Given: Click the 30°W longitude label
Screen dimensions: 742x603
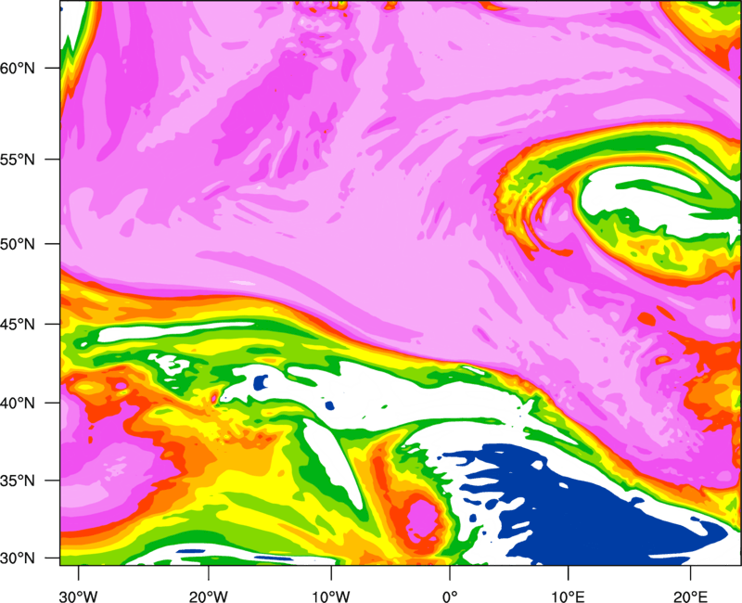Looking at the screenshot, I should pos(78,597).
